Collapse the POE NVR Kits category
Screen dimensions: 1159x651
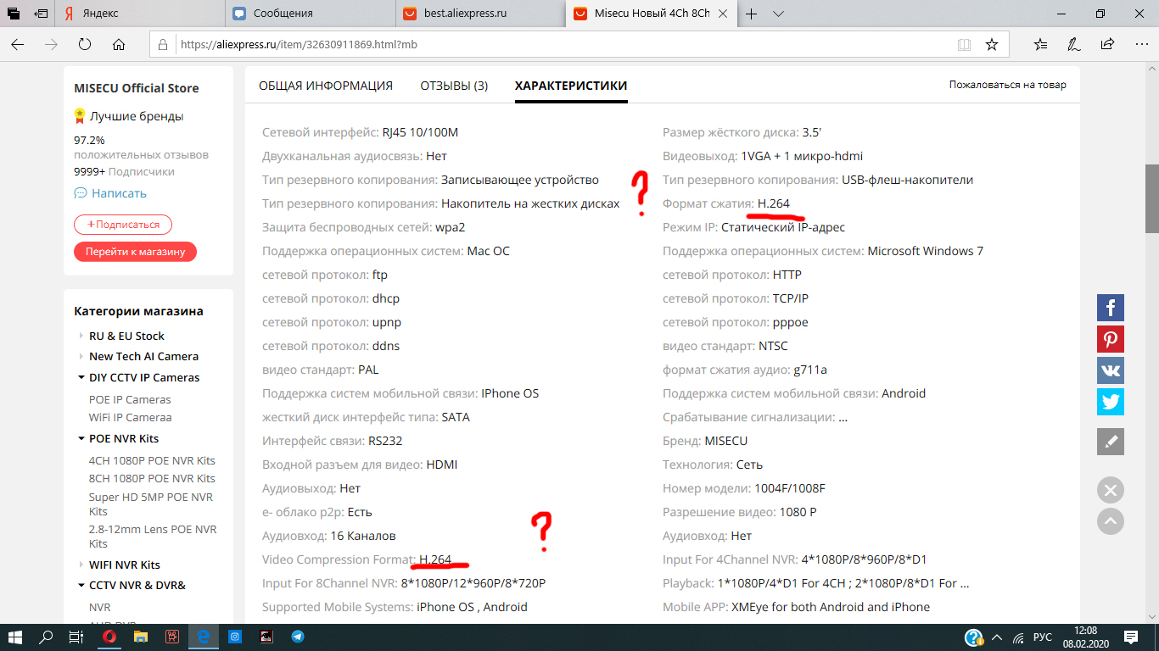pos(81,439)
